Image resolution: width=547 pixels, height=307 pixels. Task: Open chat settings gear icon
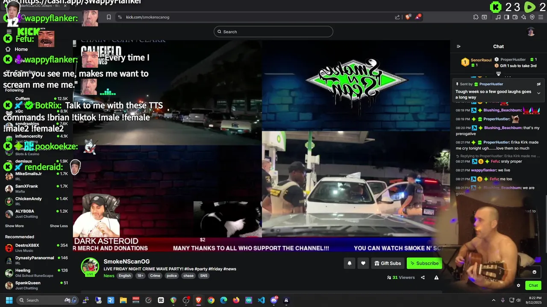[518, 286]
